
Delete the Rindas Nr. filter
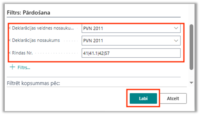coord(10,53)
